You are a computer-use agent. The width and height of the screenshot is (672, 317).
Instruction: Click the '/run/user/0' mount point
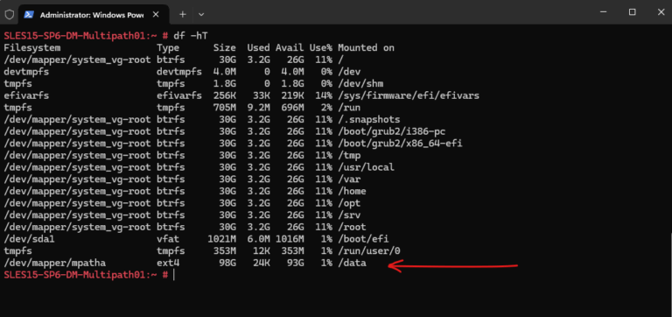click(369, 251)
